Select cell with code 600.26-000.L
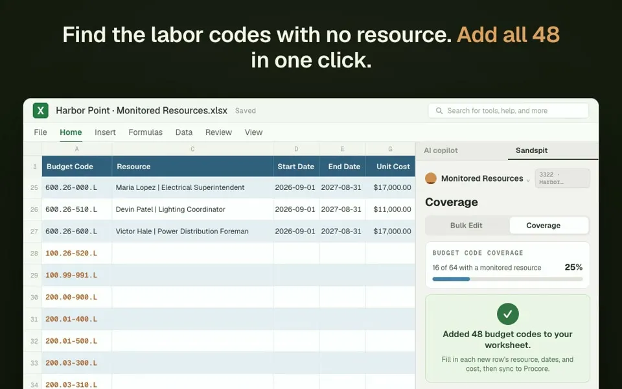The image size is (622, 389). (77, 187)
